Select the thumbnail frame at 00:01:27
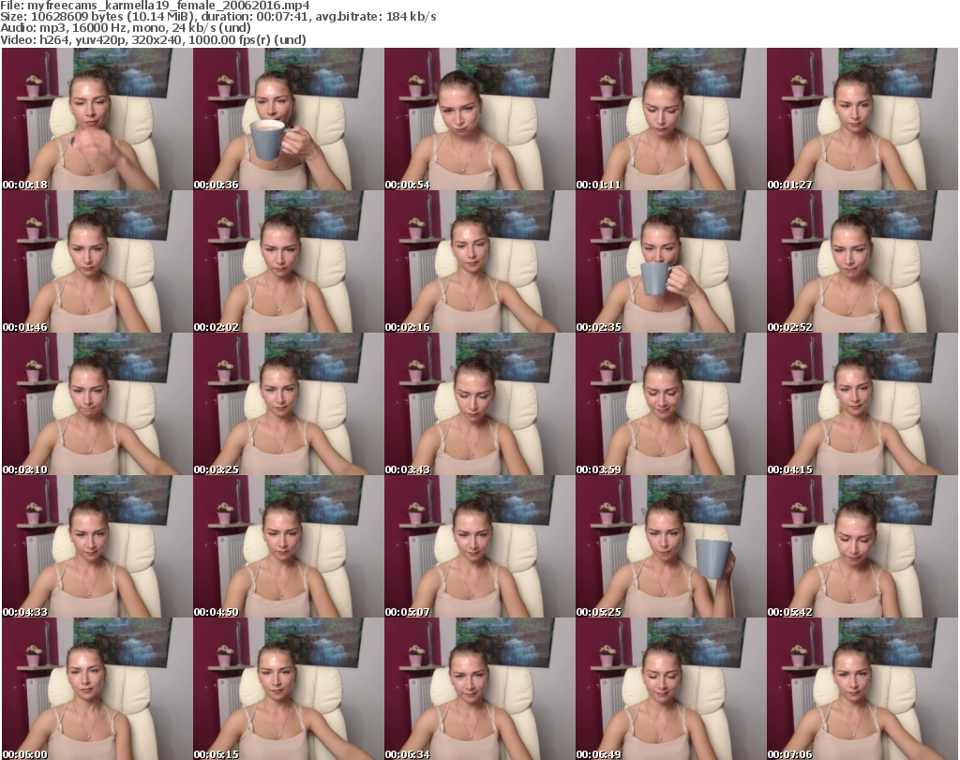The image size is (960, 760). coord(862,119)
